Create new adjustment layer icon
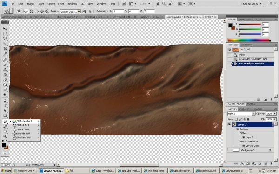The width and height of the screenshot is (279, 174). pos(254,163)
